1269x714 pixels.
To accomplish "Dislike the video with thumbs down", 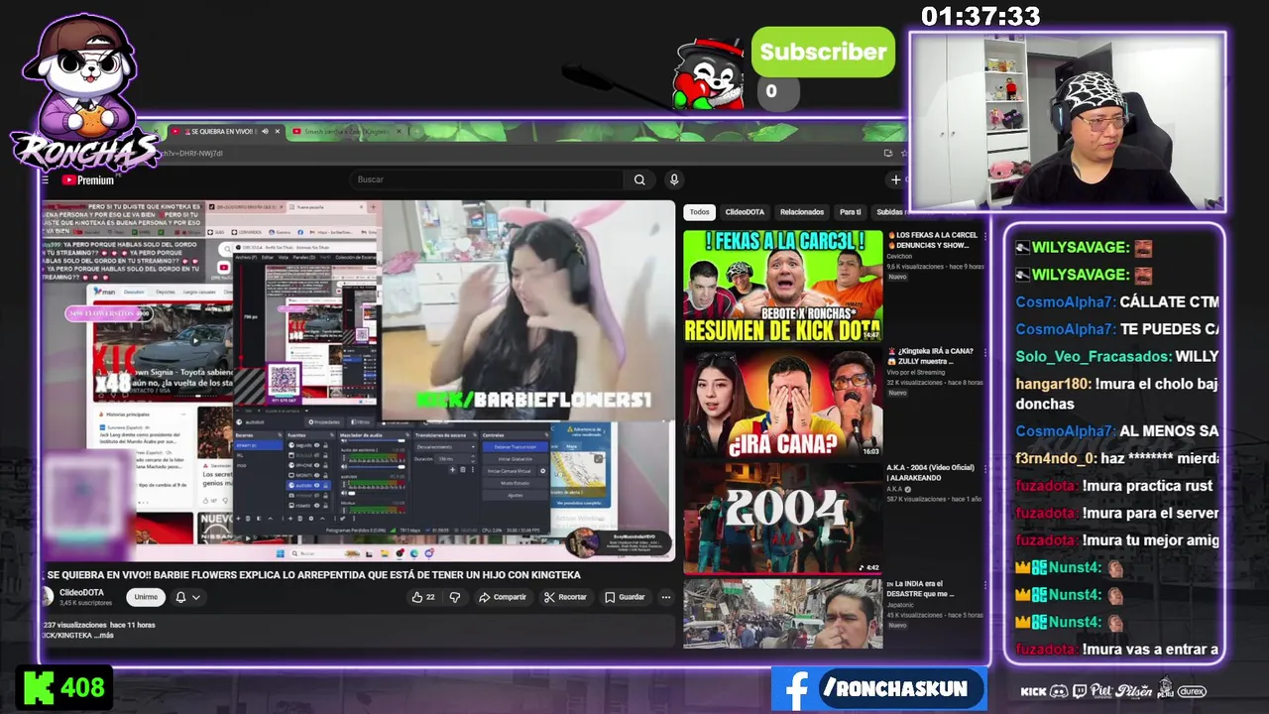I will click(455, 597).
